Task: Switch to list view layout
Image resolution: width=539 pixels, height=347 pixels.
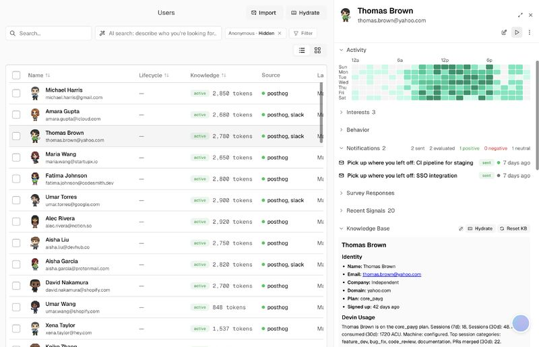Action: 302,51
